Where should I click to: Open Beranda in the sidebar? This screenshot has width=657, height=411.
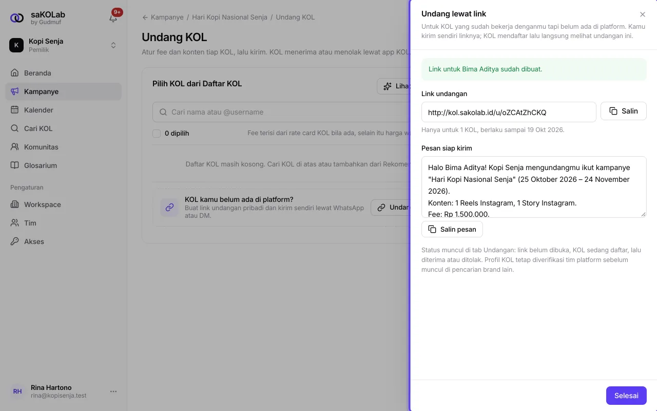(64, 73)
